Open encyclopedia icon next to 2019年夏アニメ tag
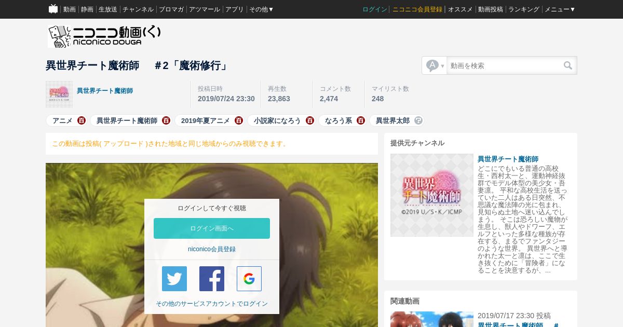 239,120
